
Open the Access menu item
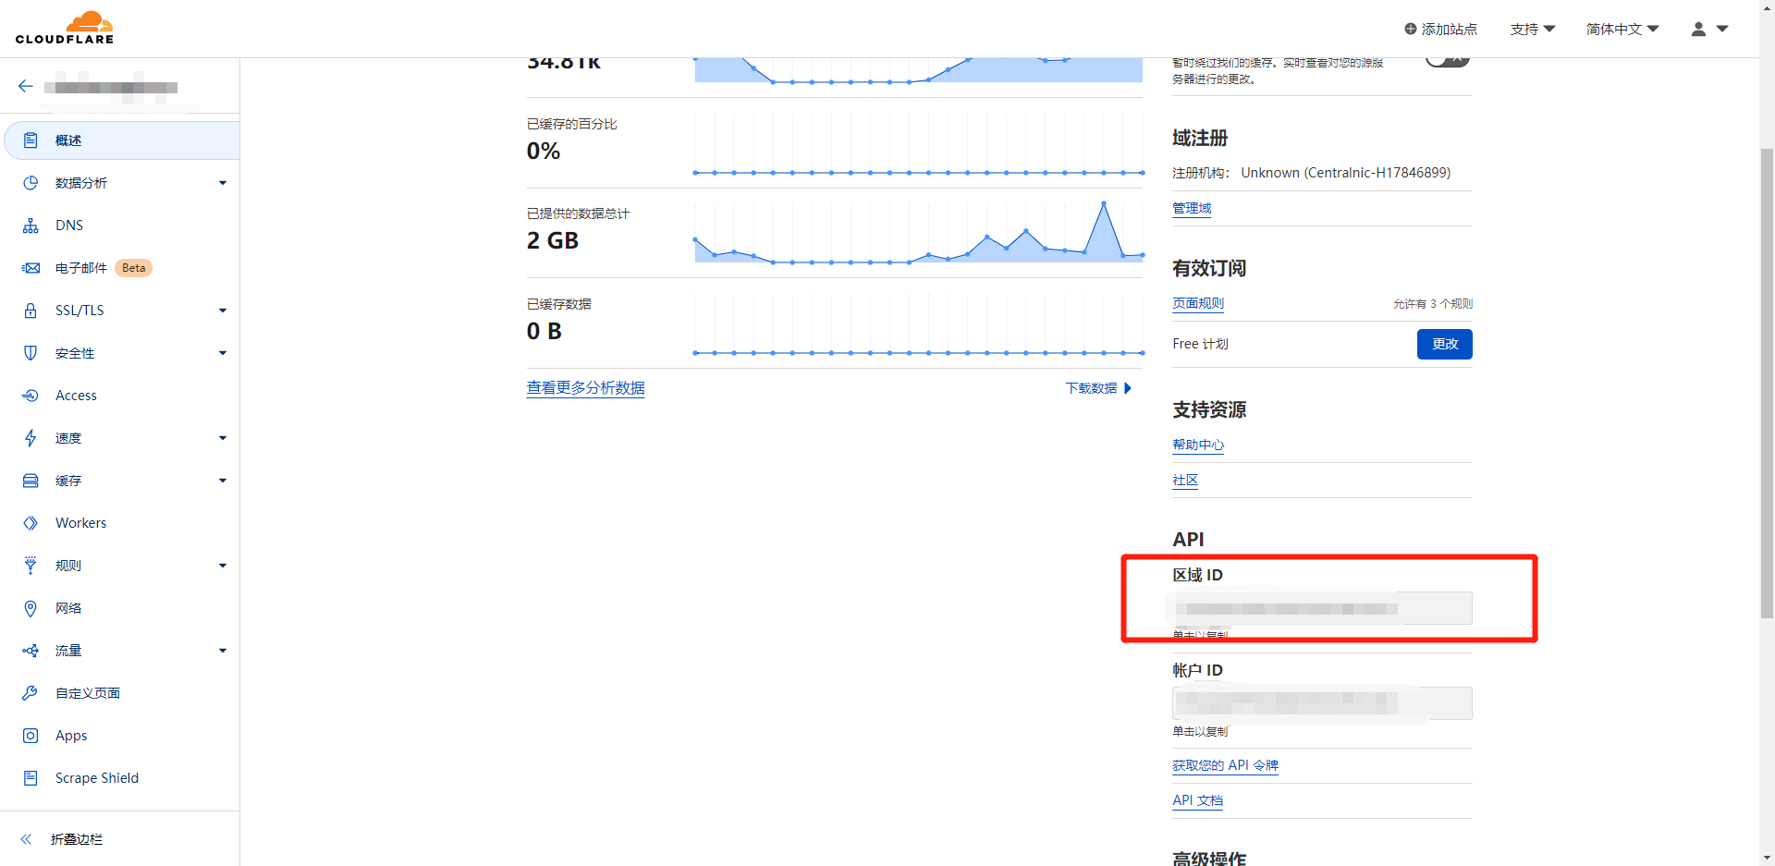click(x=76, y=396)
